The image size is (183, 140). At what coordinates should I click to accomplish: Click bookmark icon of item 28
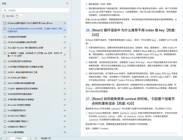[x=5, y=37]
